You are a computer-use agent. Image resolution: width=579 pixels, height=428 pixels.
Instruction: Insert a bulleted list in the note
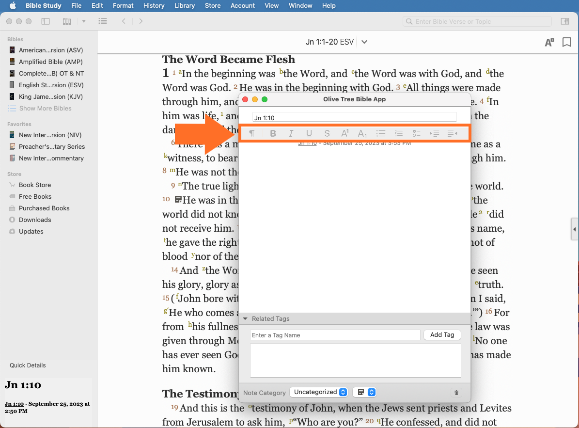[381, 133]
